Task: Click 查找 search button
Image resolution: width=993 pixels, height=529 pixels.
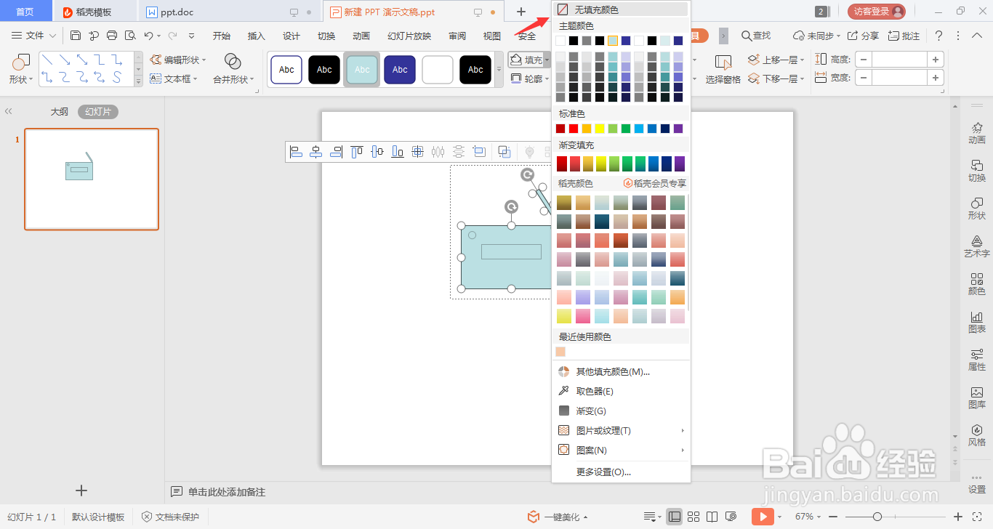Action: point(756,36)
